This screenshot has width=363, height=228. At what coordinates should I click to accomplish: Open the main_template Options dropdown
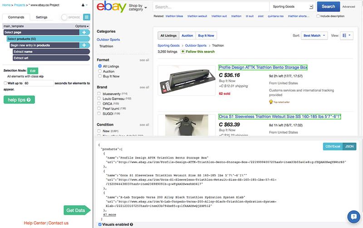pos(82,26)
